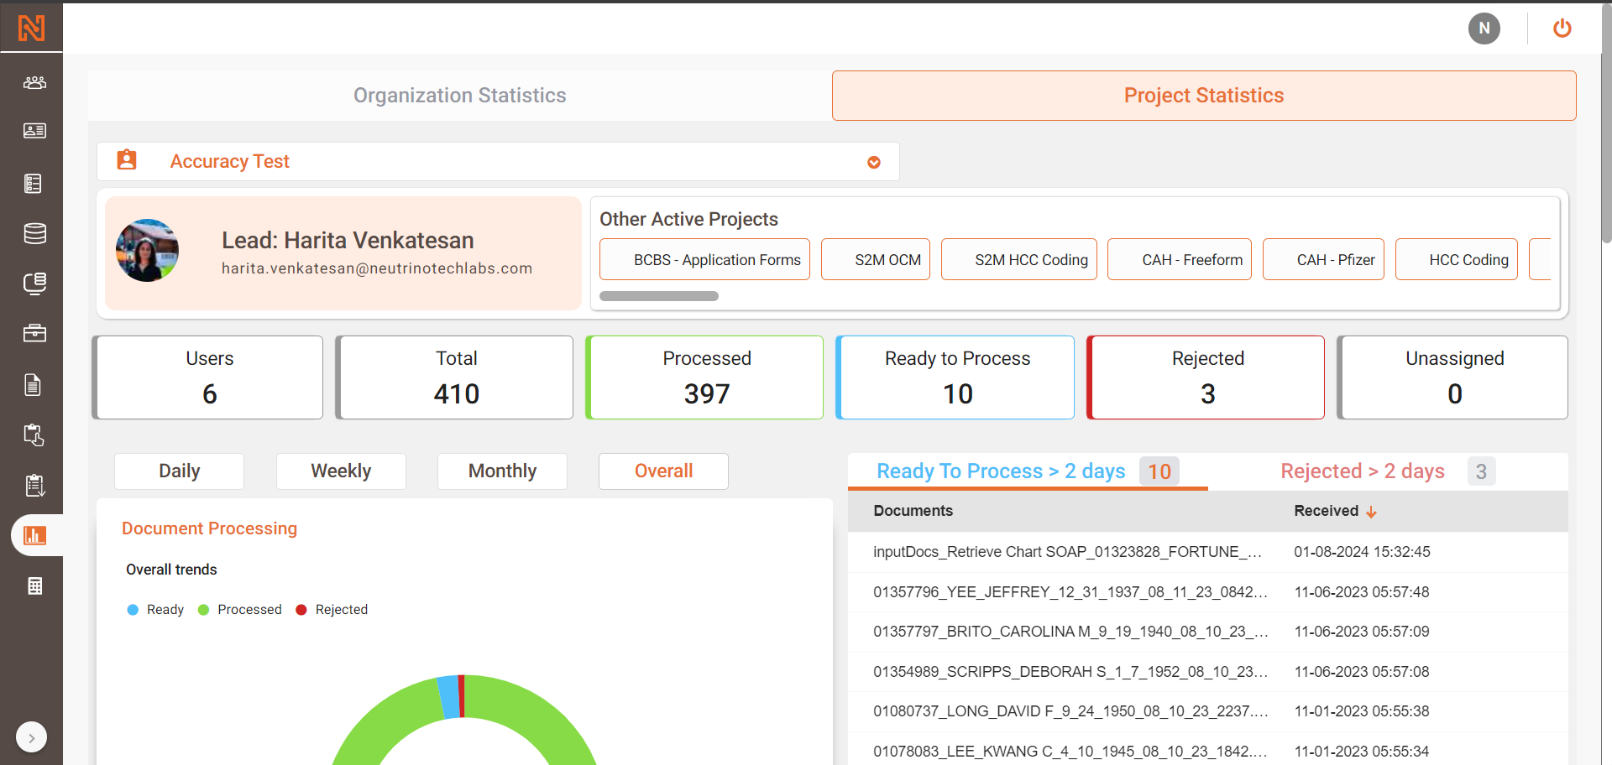Image resolution: width=1612 pixels, height=765 pixels.
Task: Open 01080737_LONG_DAVID document row
Action: [1207, 711]
